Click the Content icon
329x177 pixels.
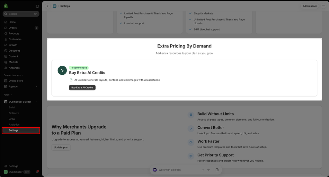coord(6,56)
